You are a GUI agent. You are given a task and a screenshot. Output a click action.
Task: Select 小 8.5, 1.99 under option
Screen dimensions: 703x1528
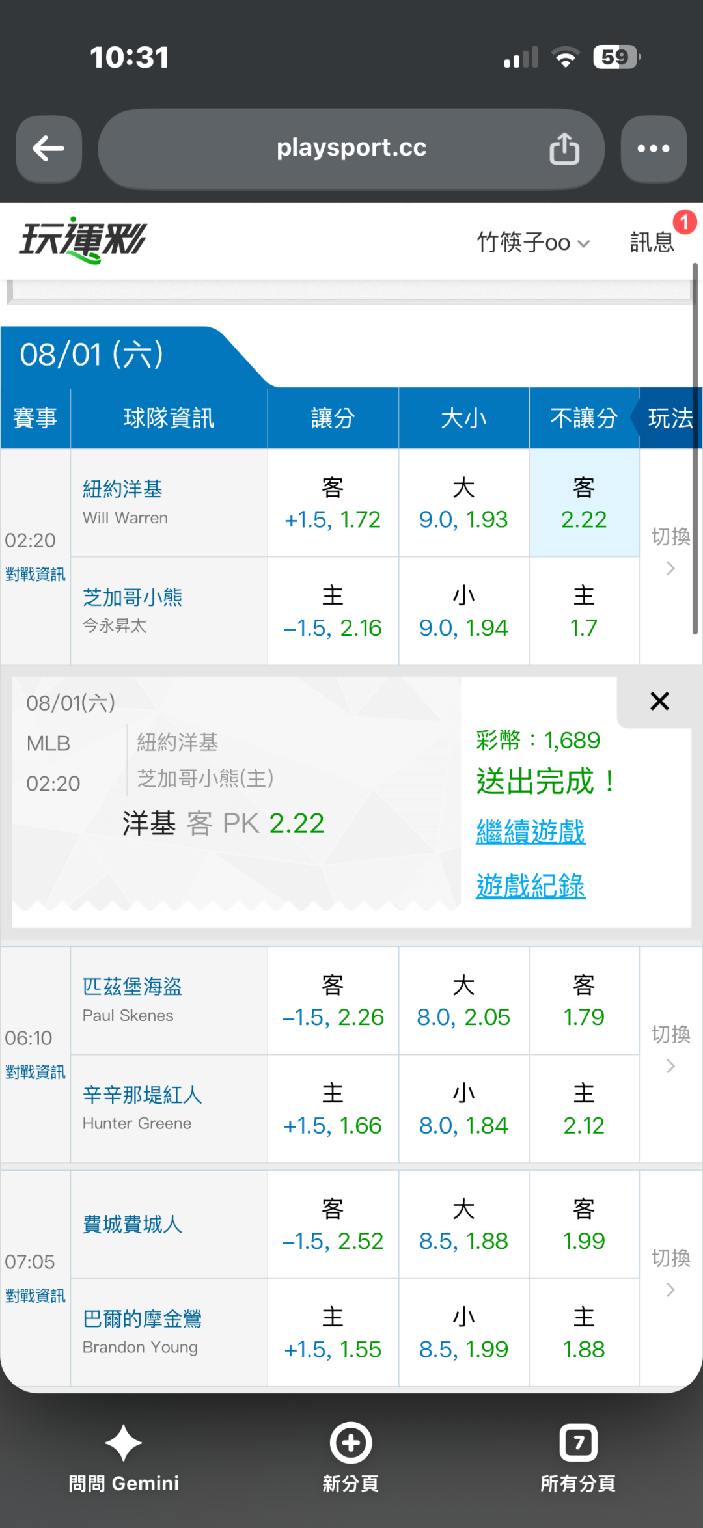pyautogui.click(x=463, y=1333)
